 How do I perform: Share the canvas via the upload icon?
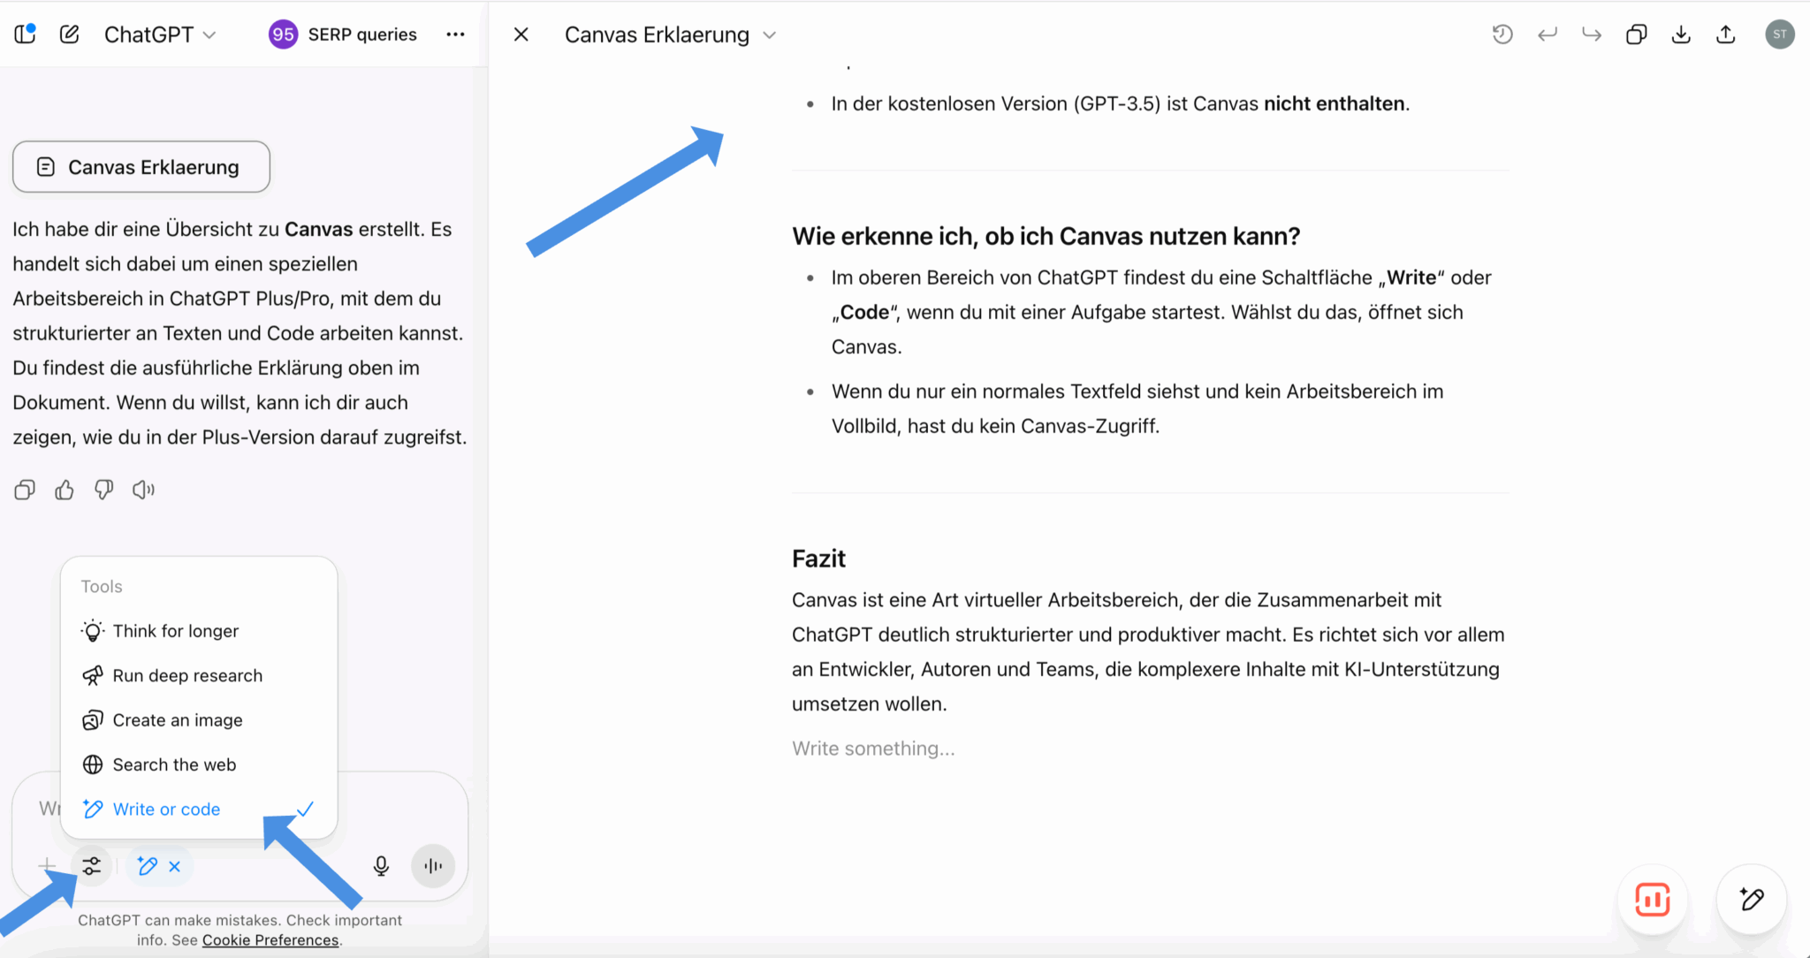[x=1727, y=34]
